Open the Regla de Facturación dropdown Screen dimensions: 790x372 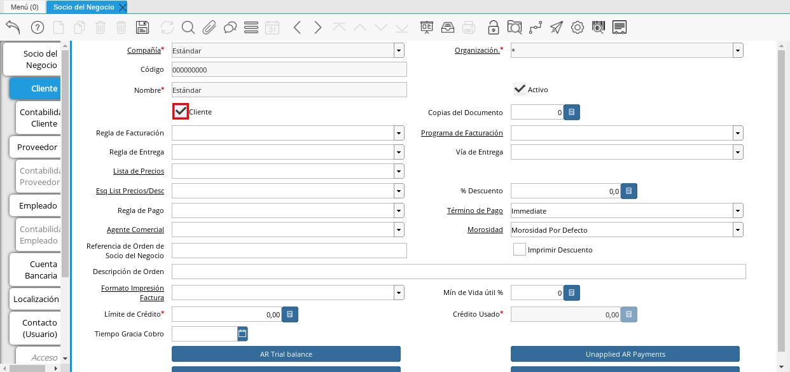[x=398, y=132]
